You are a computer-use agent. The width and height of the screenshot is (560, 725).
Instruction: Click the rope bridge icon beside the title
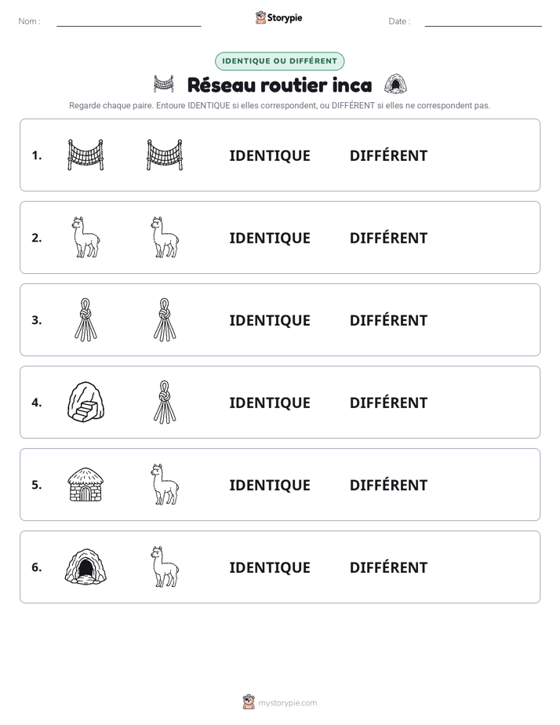tap(164, 84)
